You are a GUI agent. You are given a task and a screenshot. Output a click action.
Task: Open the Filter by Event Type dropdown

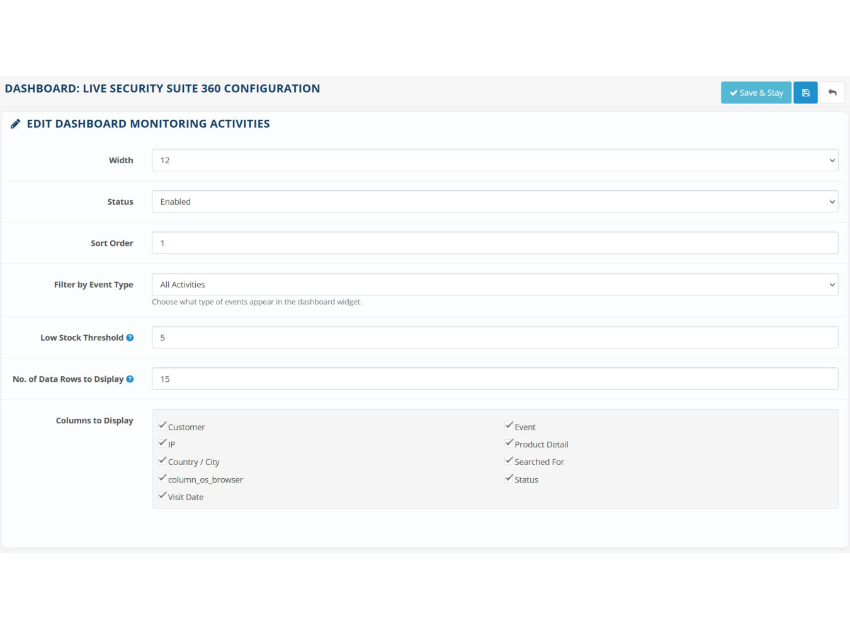pyautogui.click(x=494, y=284)
